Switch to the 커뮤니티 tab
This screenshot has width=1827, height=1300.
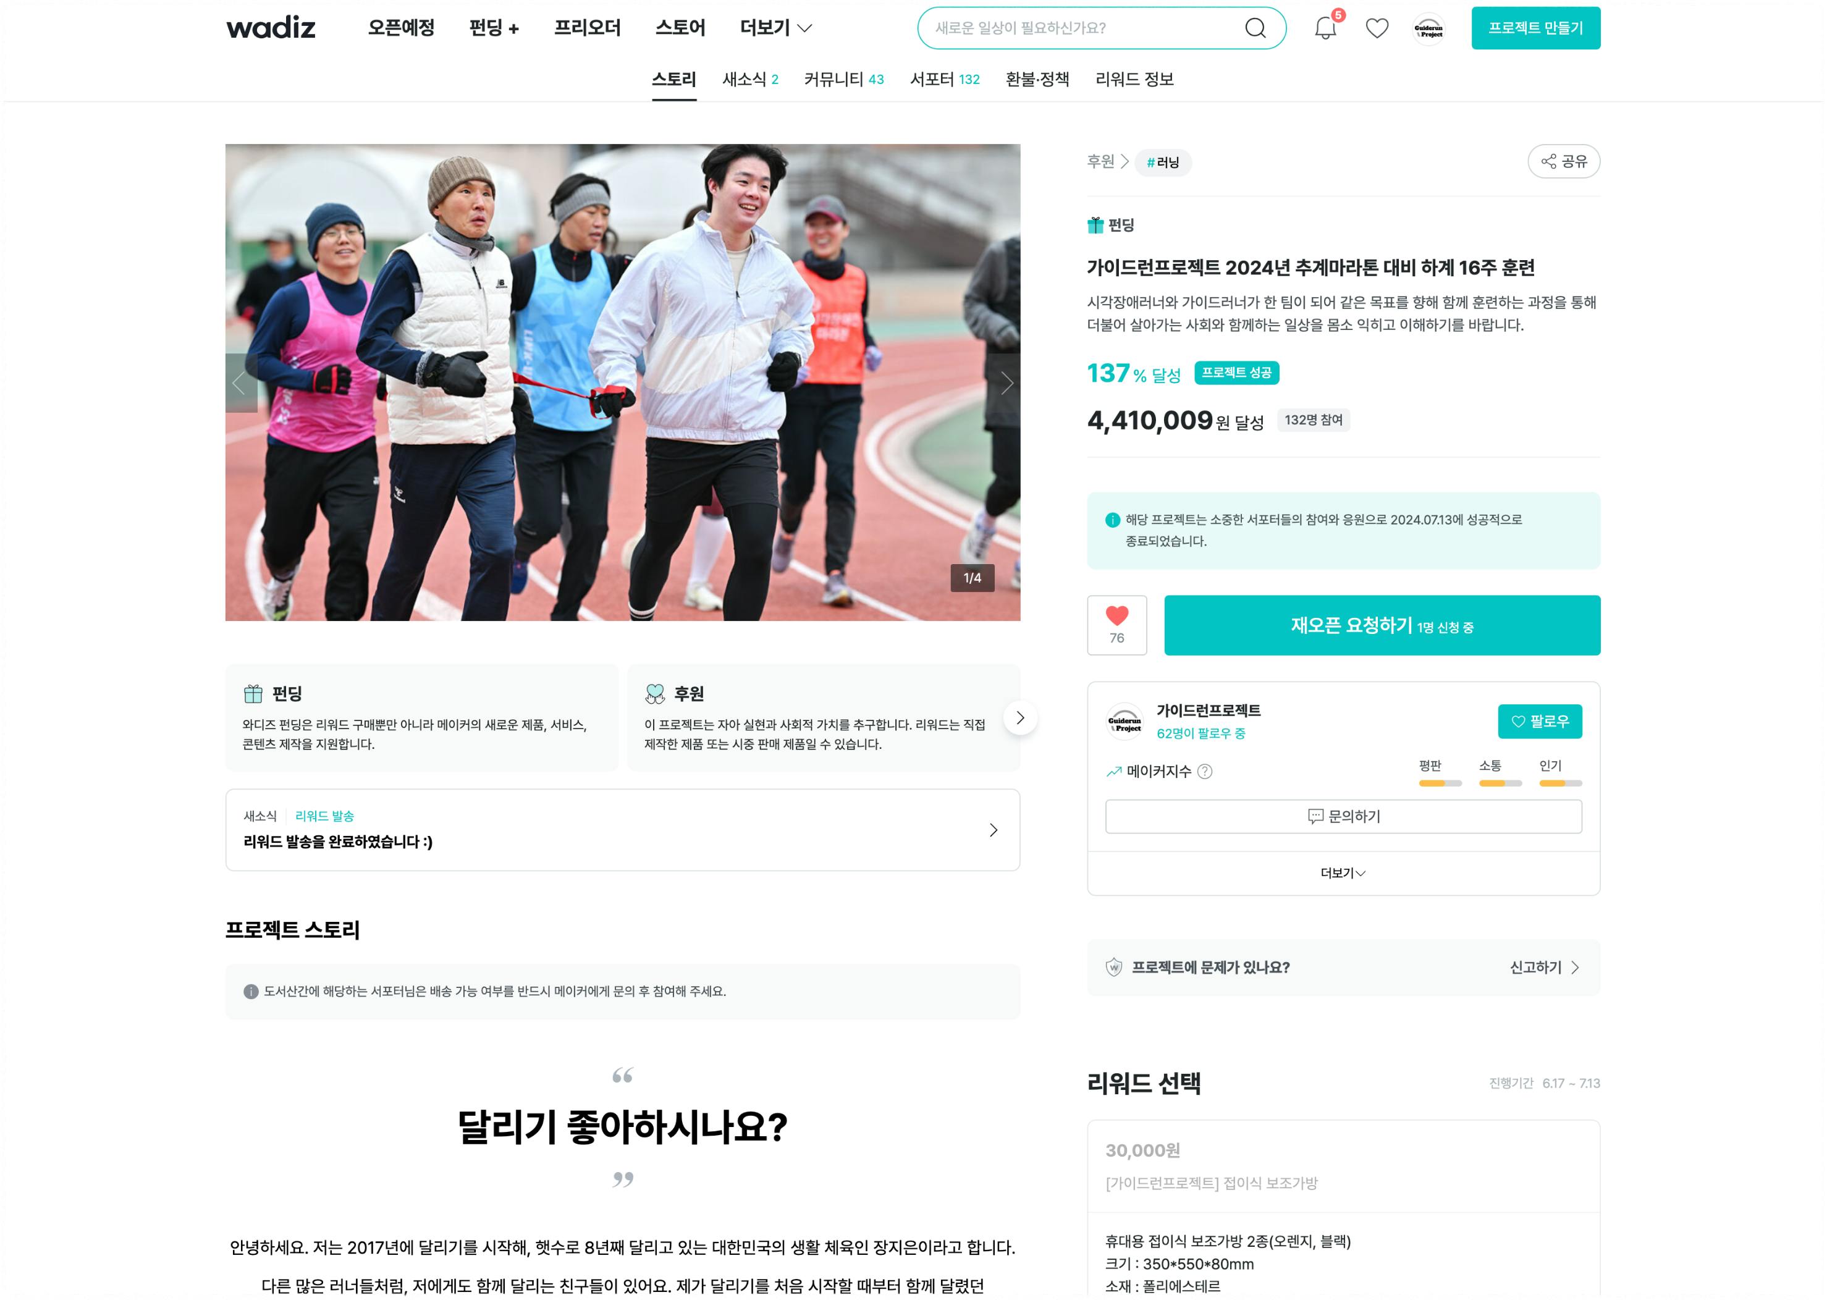pos(843,79)
